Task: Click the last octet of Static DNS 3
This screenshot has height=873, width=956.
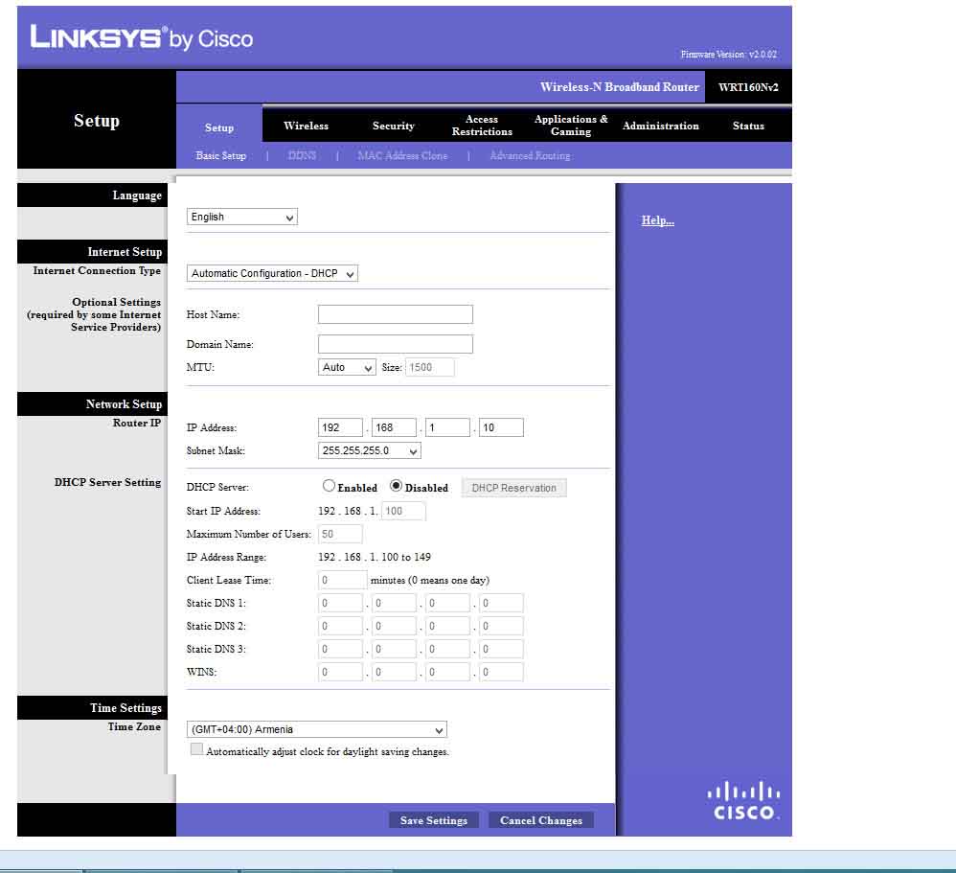Action: pyautogui.click(x=501, y=649)
